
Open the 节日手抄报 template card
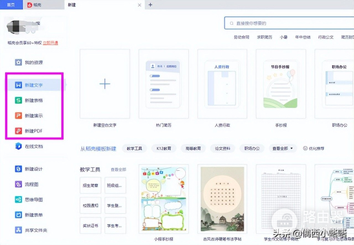pos(281,84)
